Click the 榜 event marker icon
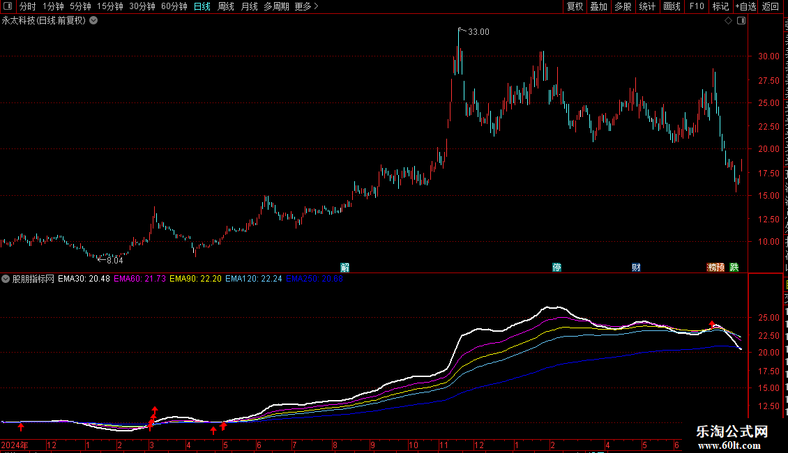Image resolution: width=788 pixels, height=453 pixels. click(x=711, y=267)
